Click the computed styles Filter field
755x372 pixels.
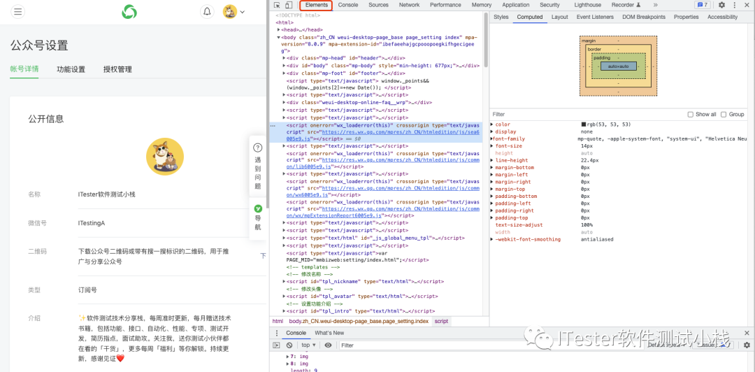tap(587, 114)
